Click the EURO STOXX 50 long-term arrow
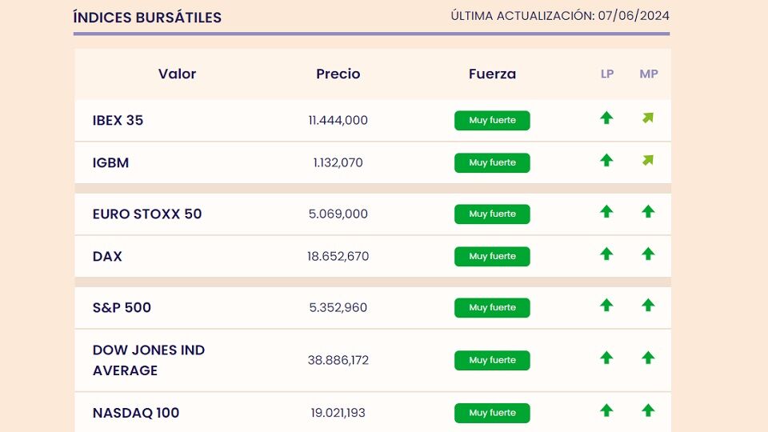Screen dimensions: 768x432 click(x=606, y=212)
